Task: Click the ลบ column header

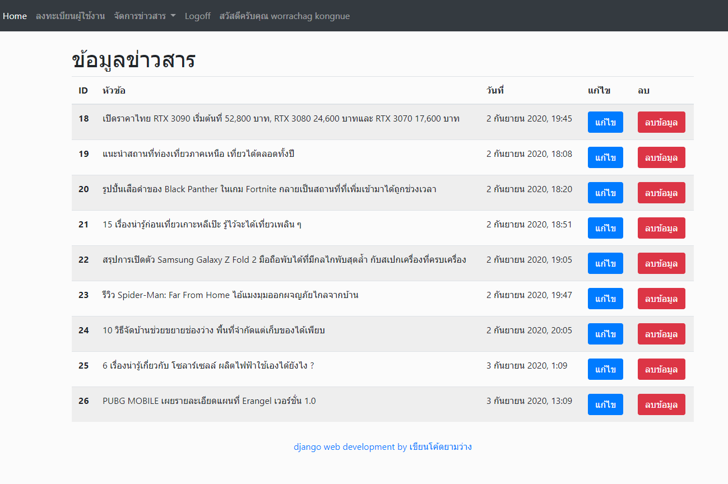Action: pos(643,90)
